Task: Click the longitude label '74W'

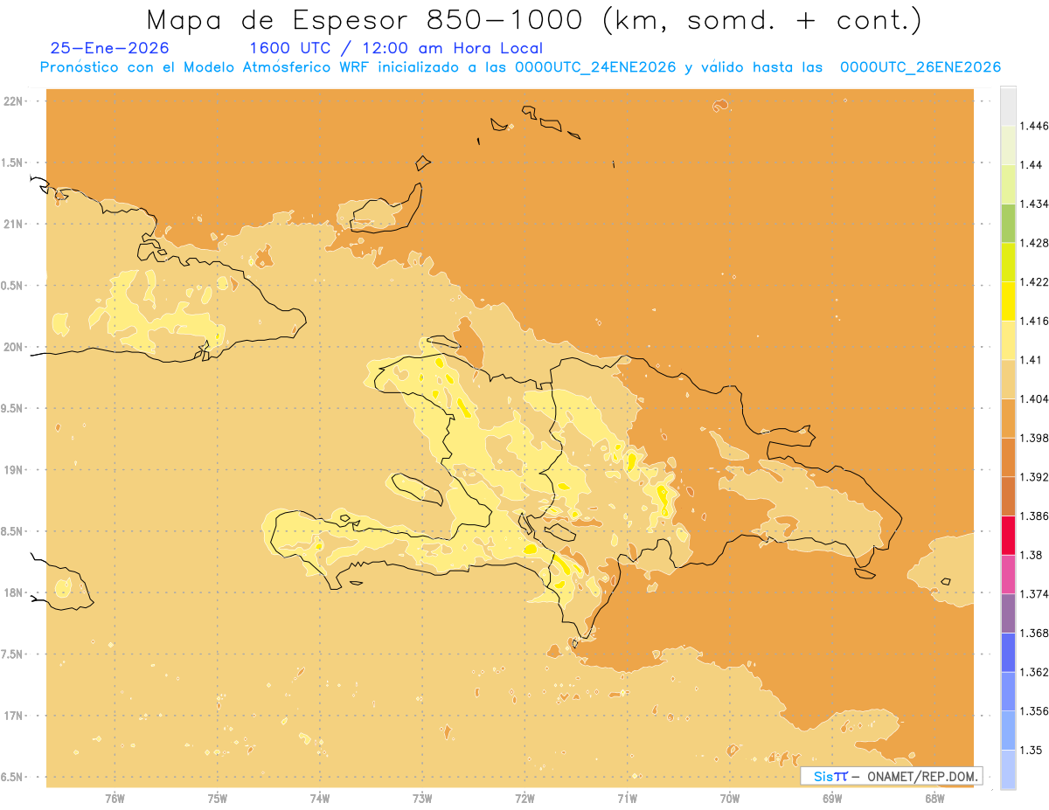Action: 320,799
